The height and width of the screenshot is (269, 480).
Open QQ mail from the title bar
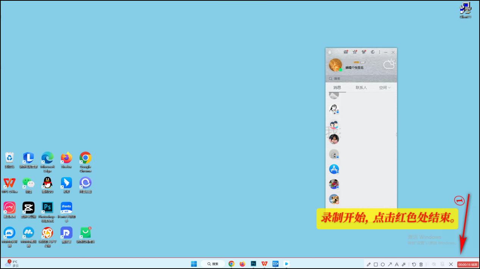coord(346,52)
